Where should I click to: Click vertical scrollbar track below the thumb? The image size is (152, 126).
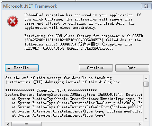click(x=146, y=101)
